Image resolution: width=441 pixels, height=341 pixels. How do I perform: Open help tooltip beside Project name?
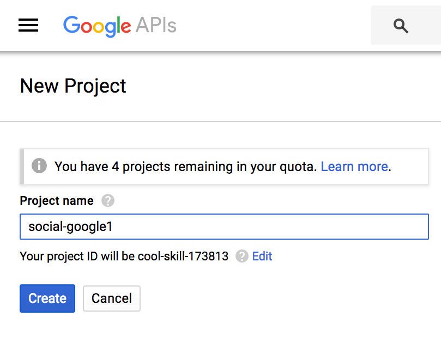108,200
